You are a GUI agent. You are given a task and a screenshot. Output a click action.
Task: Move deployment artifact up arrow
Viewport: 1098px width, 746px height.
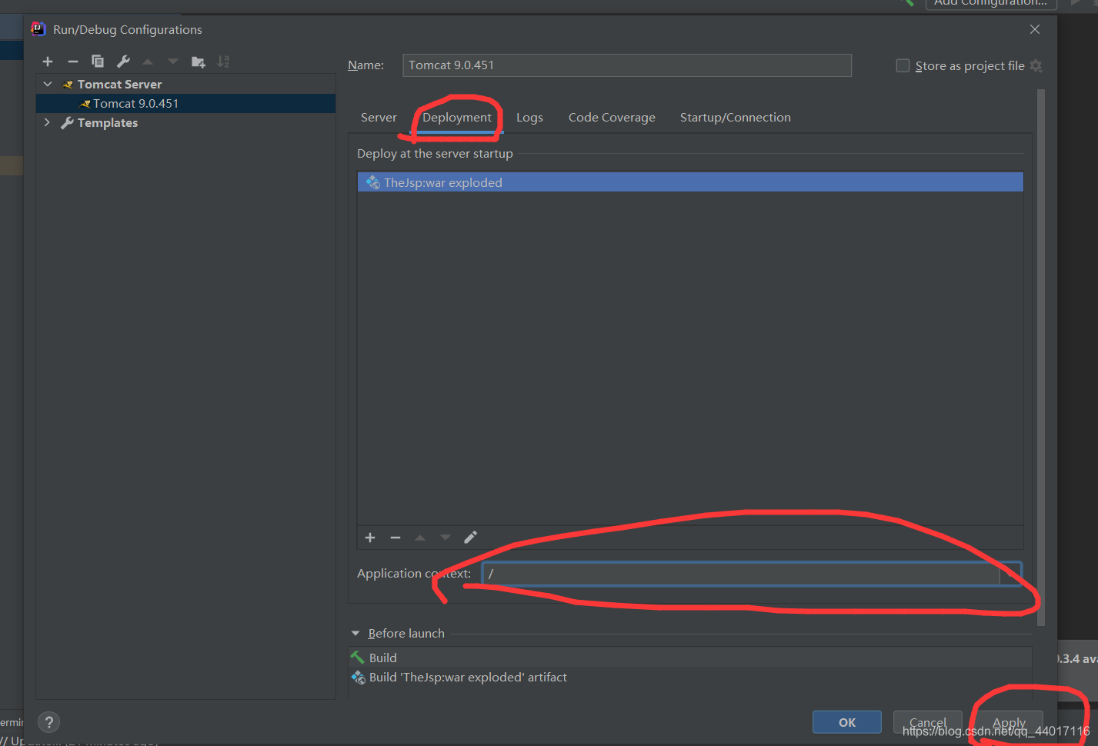[x=420, y=538]
